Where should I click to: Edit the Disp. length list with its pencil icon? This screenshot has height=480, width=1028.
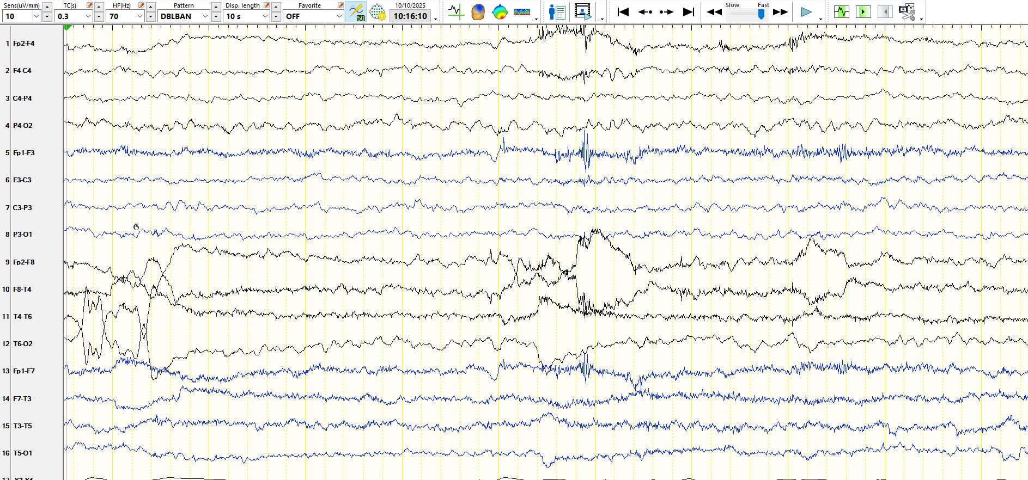266,5
